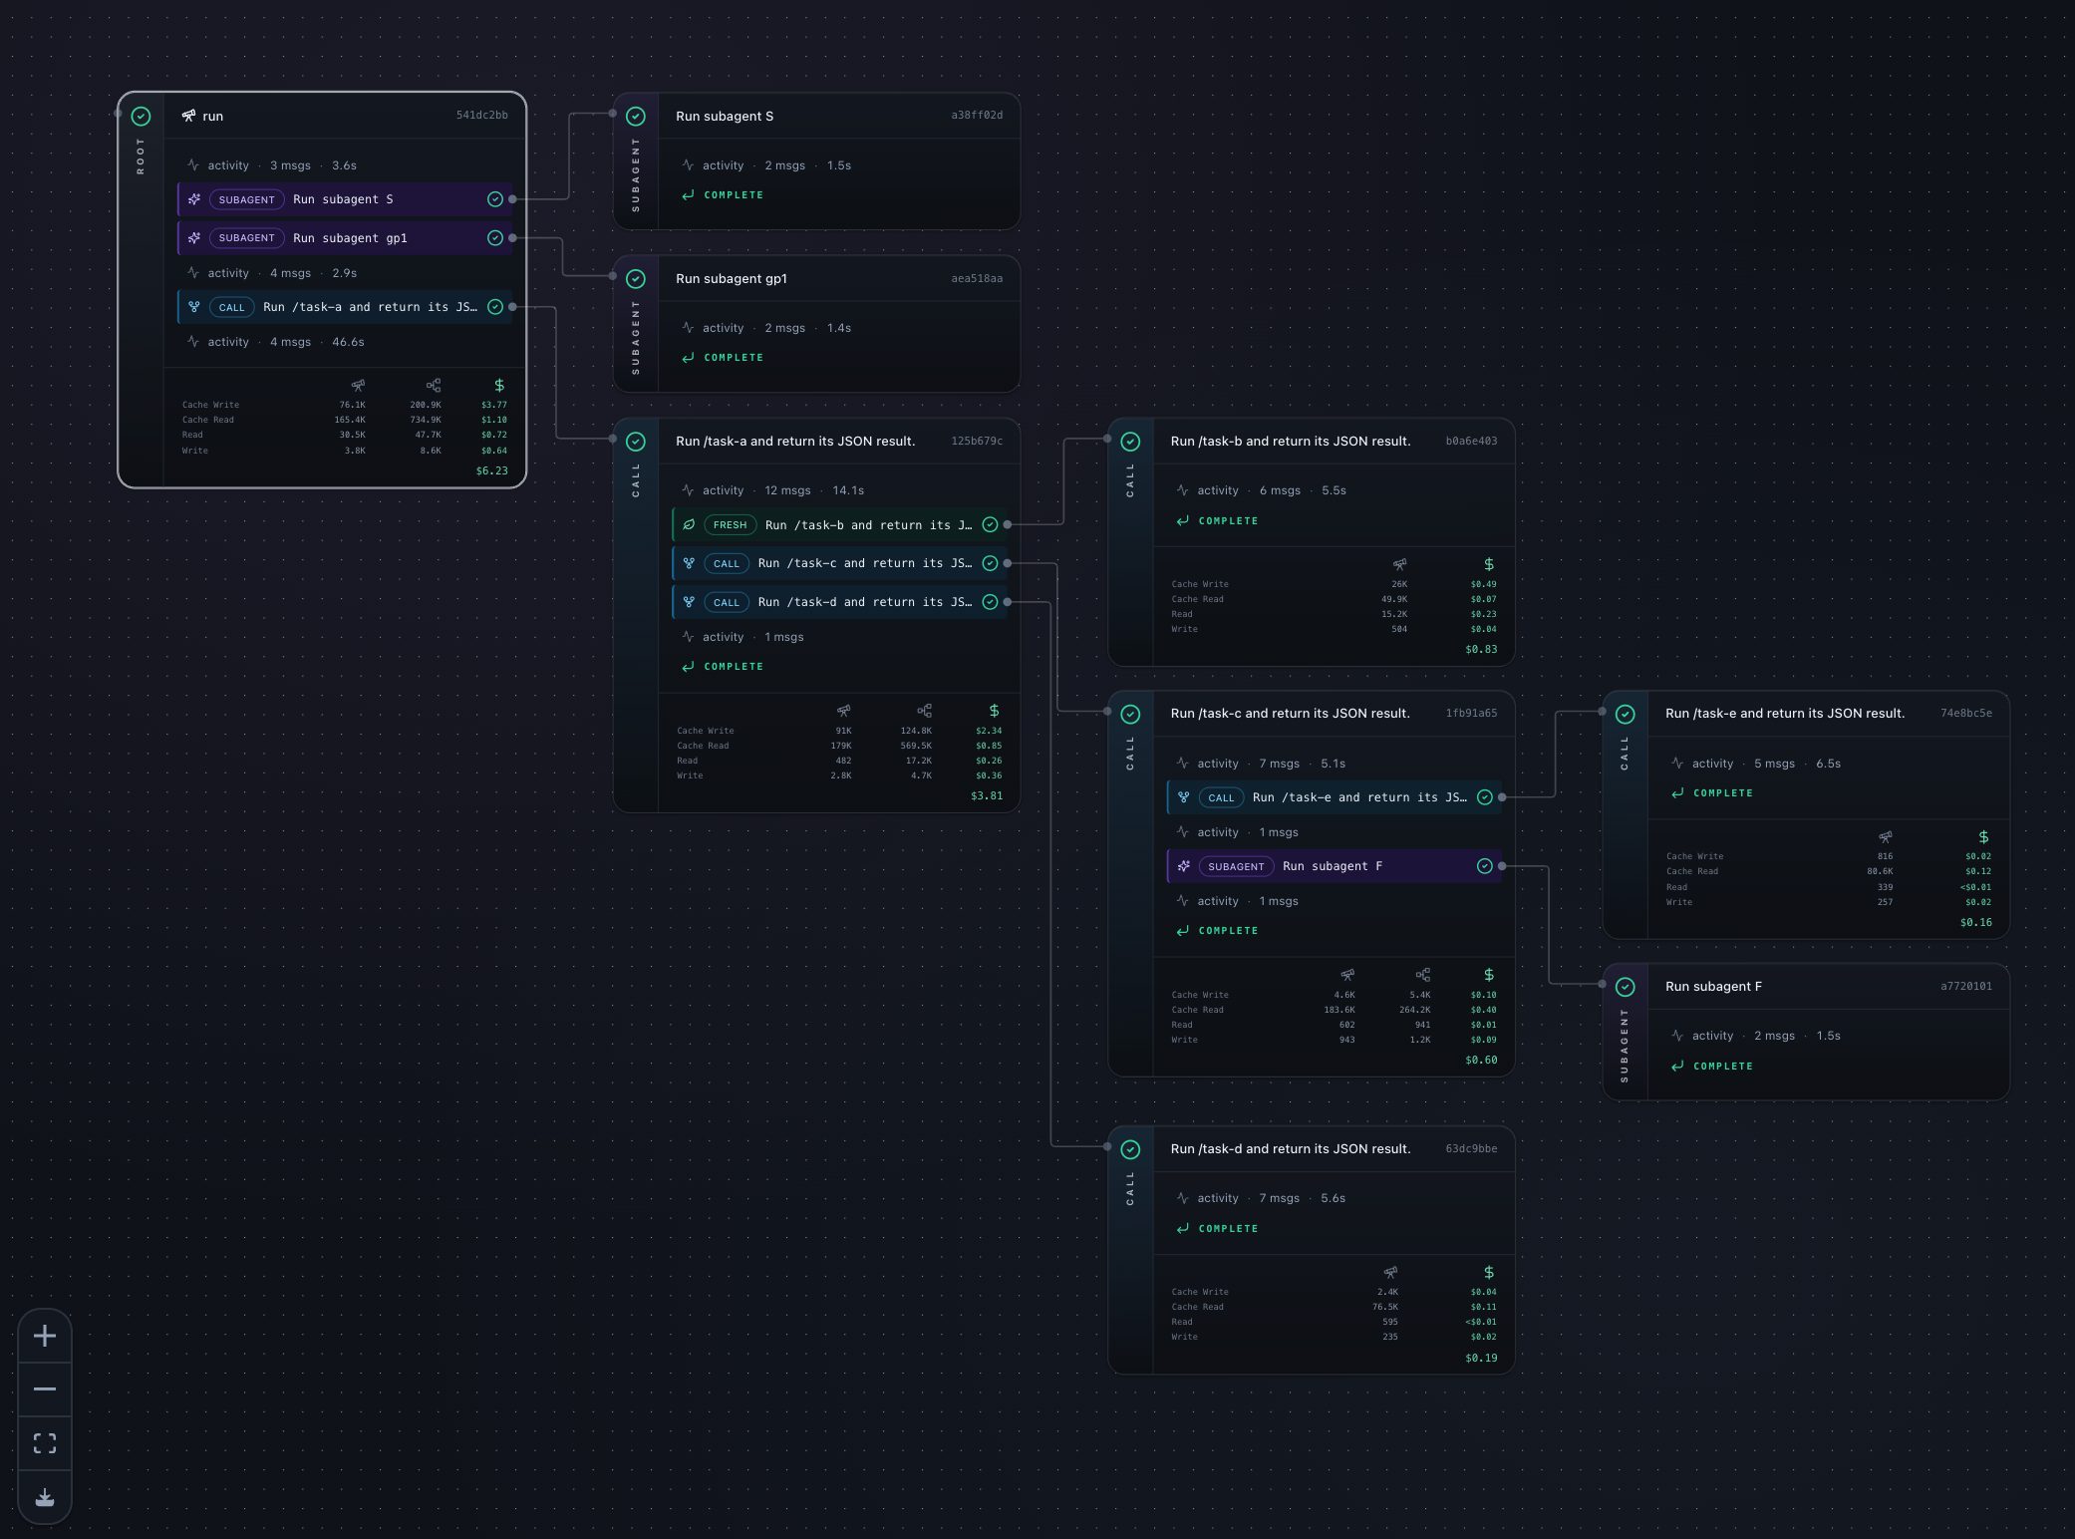
Task: Click task-c total cost $0.60
Action: 1481,1060
